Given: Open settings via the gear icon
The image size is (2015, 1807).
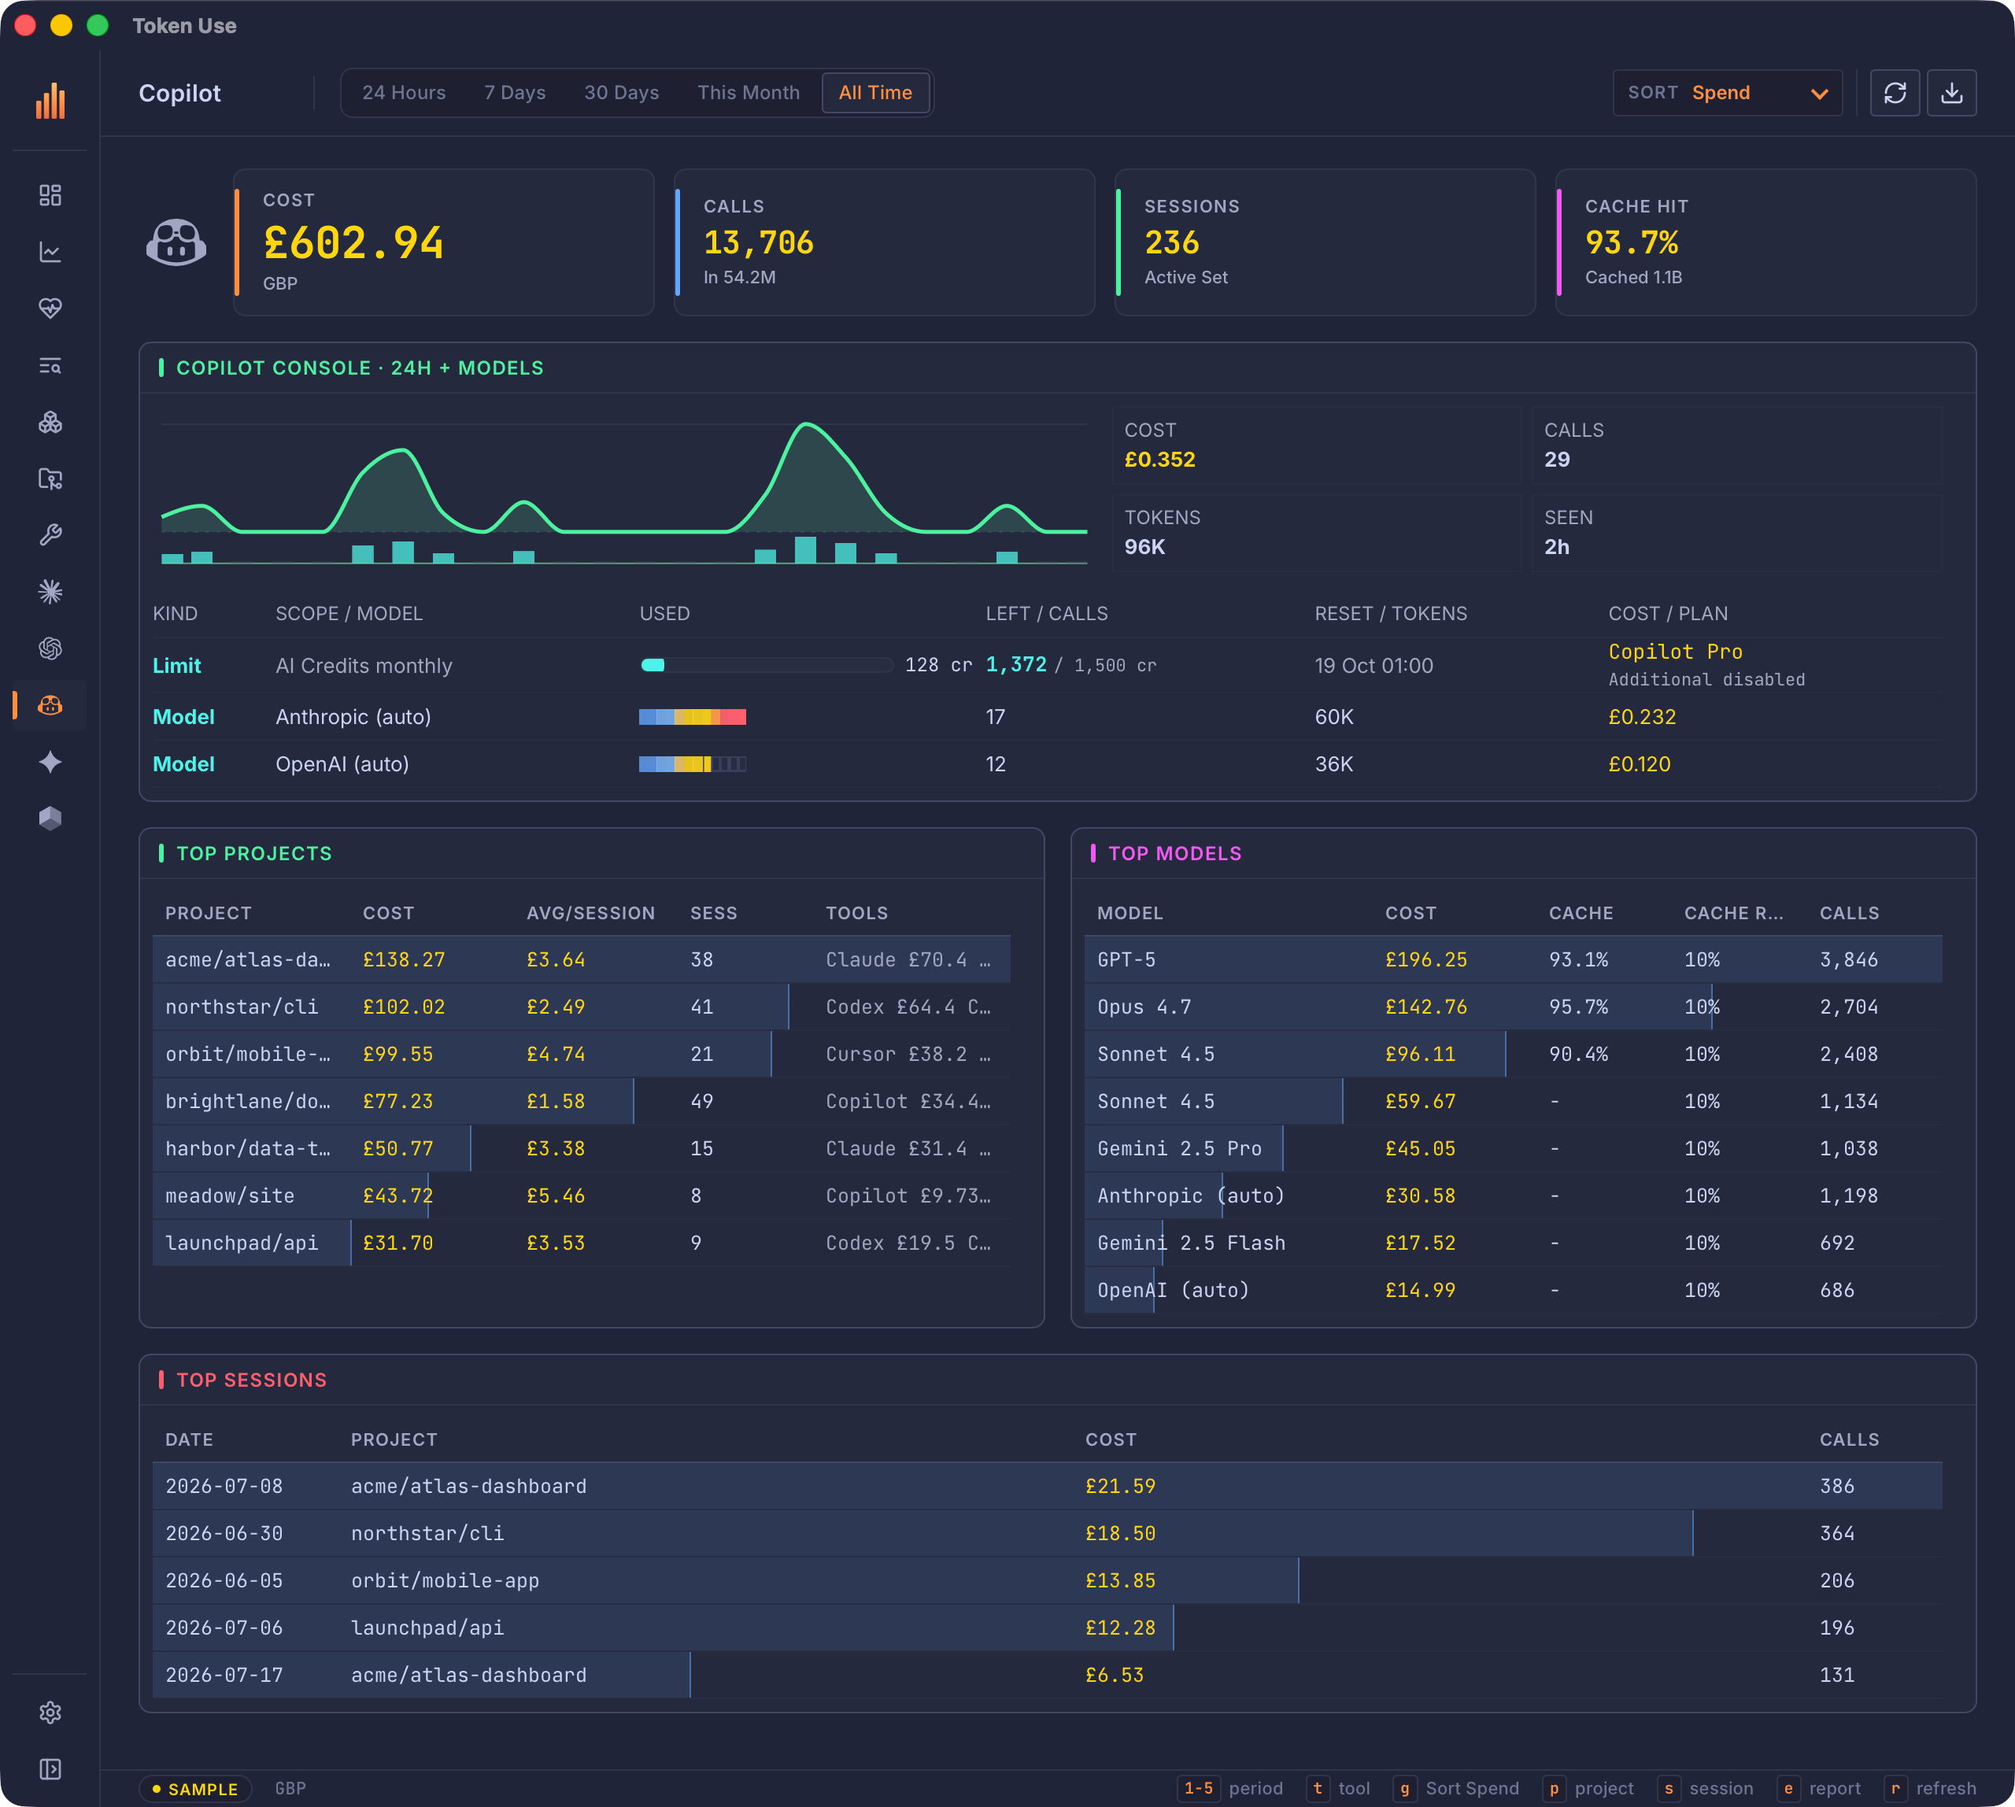Looking at the screenshot, I should (50, 1713).
